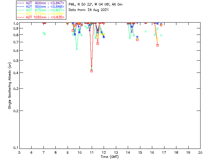Click the 'Single Scattering Albedo' y-axis label
Screen dimensions: 206x165
click(x=10, y=86)
